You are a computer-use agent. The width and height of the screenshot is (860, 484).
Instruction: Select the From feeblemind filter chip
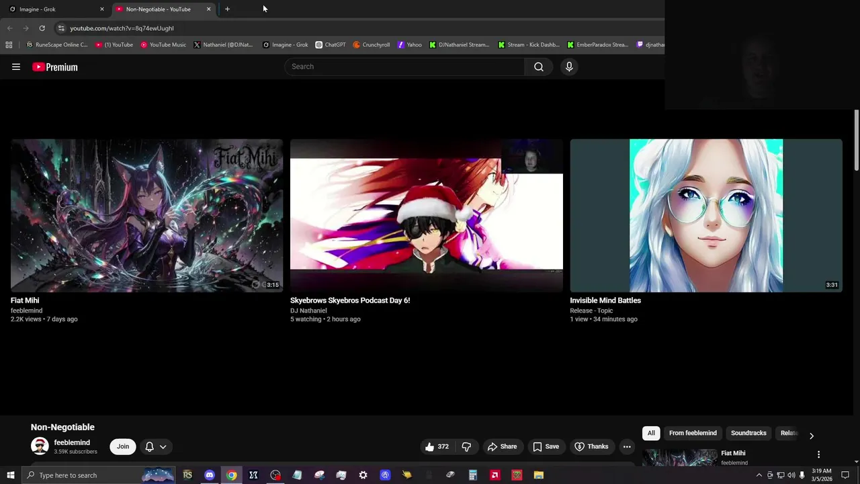(x=693, y=433)
